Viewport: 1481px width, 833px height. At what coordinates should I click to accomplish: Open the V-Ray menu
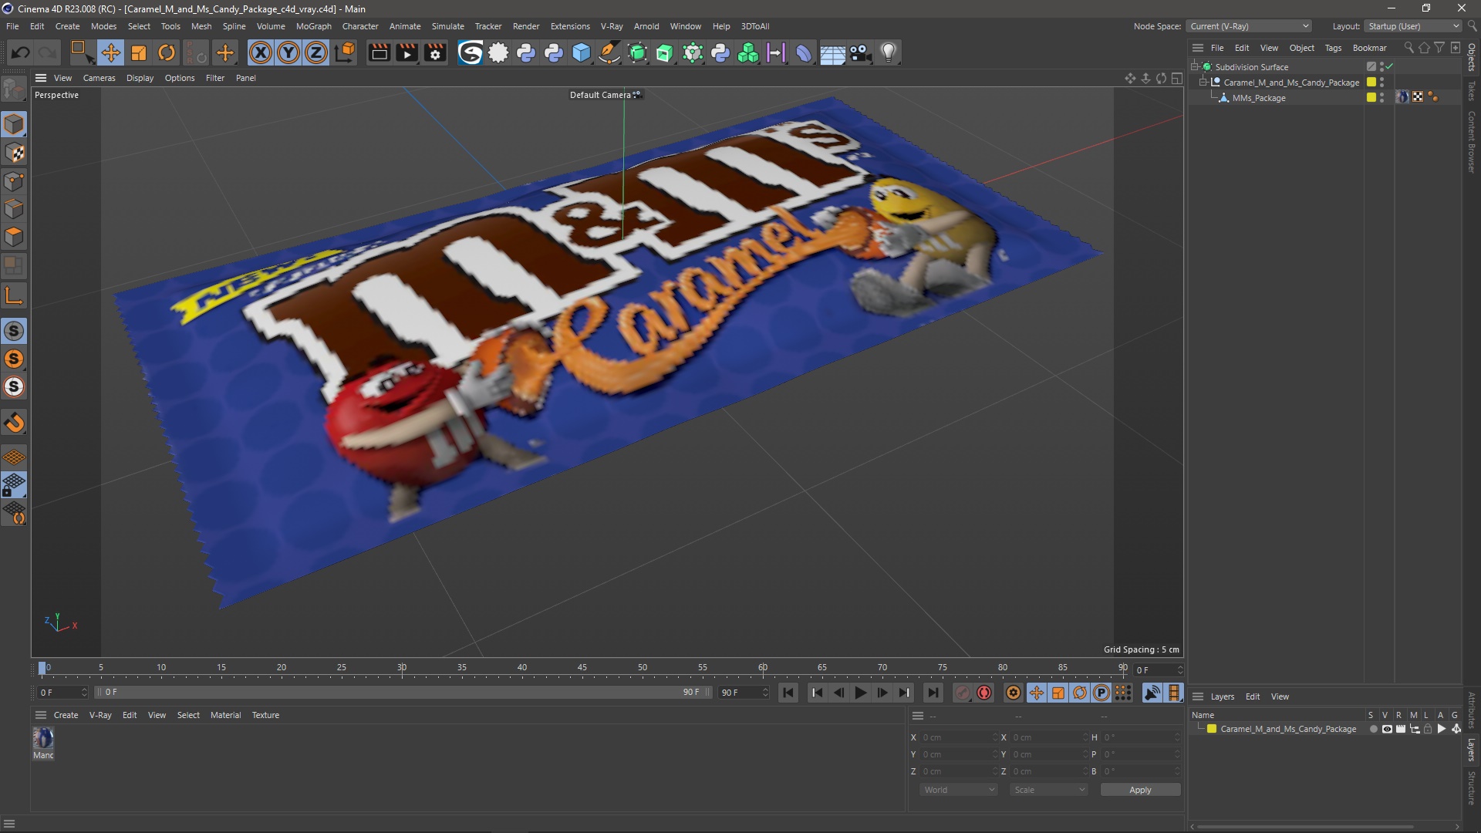click(612, 26)
